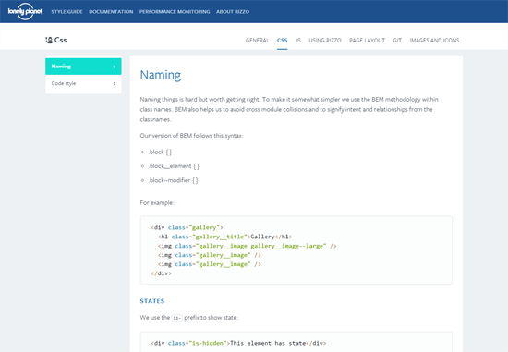Open the About Rizzo page
This screenshot has width=508, height=352.
click(x=233, y=12)
